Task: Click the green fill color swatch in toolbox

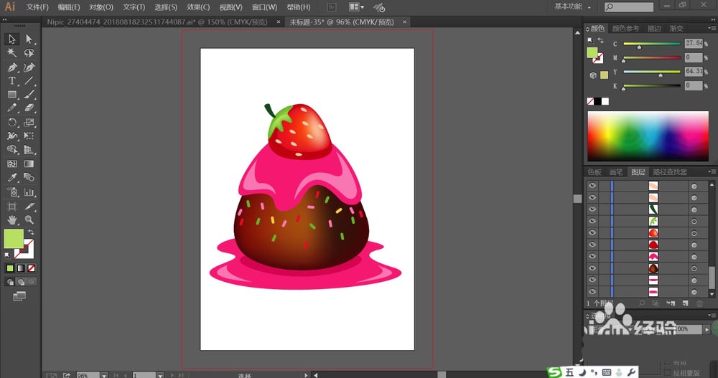Action: tap(13, 238)
